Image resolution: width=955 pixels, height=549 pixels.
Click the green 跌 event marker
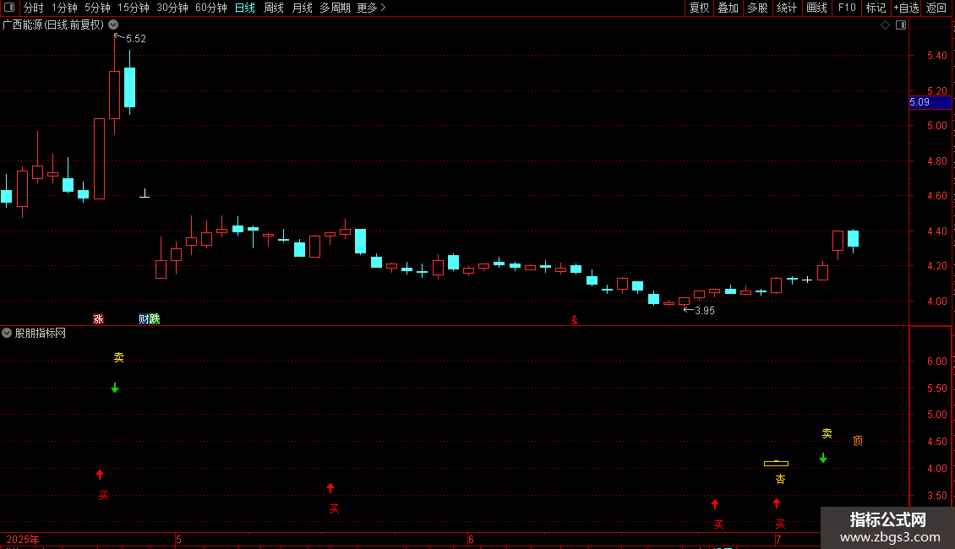[154, 319]
